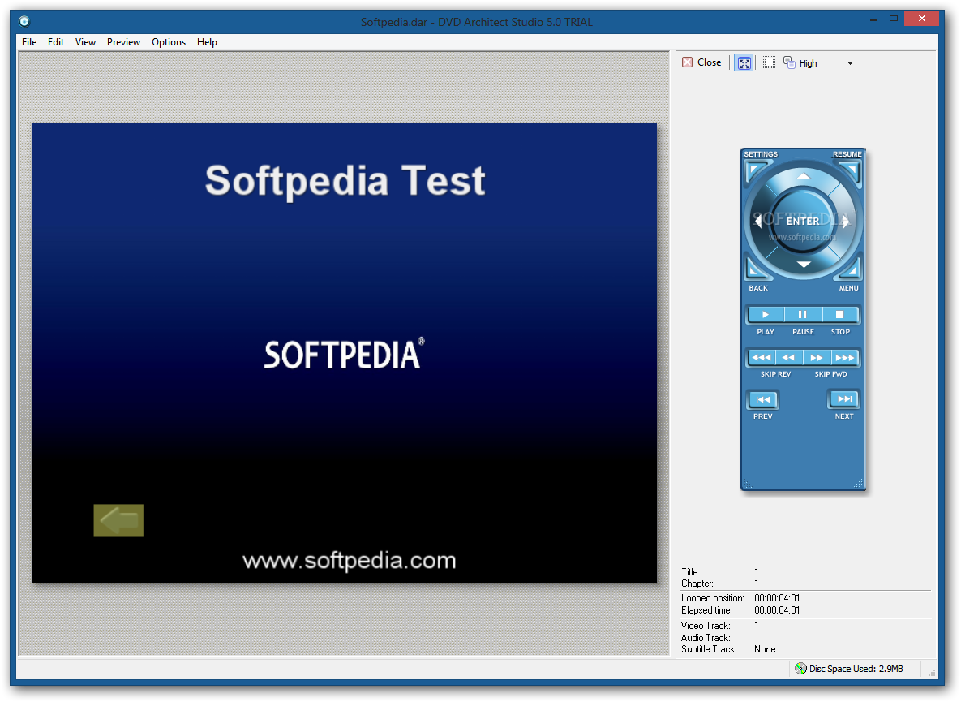Open the Options menu
This screenshot has width=961, height=702.
coord(169,42)
